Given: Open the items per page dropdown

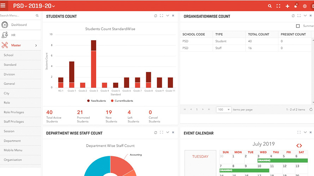Looking at the screenshot, I should 224,109.
